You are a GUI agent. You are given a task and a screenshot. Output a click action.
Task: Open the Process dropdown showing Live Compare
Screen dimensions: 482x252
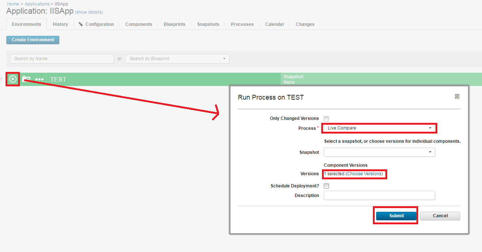pos(379,128)
